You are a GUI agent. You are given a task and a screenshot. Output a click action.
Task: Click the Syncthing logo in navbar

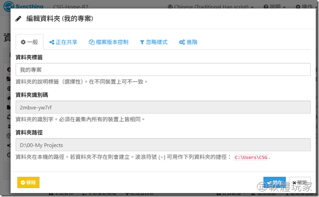(x=22, y=7)
